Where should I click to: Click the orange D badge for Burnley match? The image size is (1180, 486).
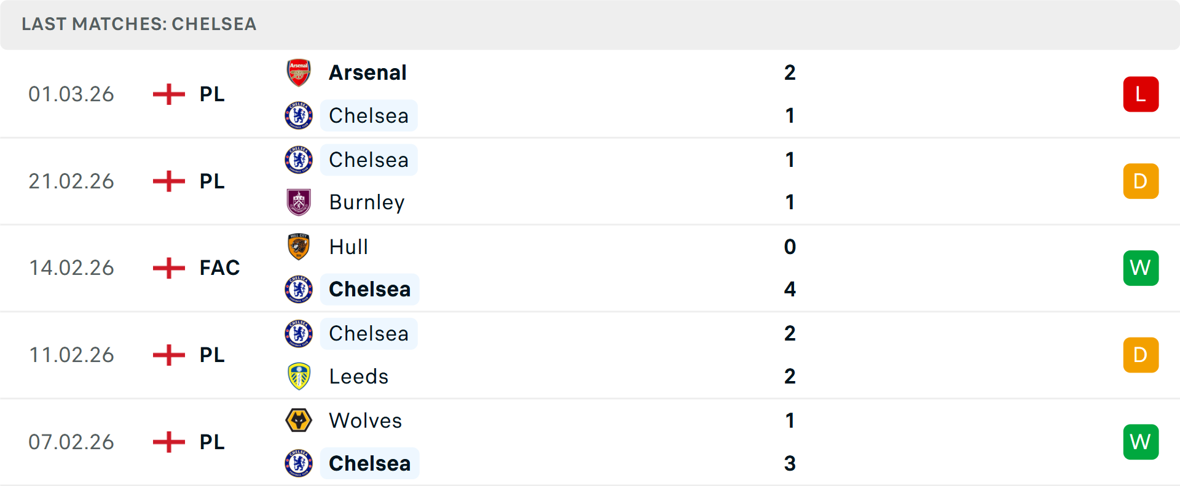coord(1141,181)
